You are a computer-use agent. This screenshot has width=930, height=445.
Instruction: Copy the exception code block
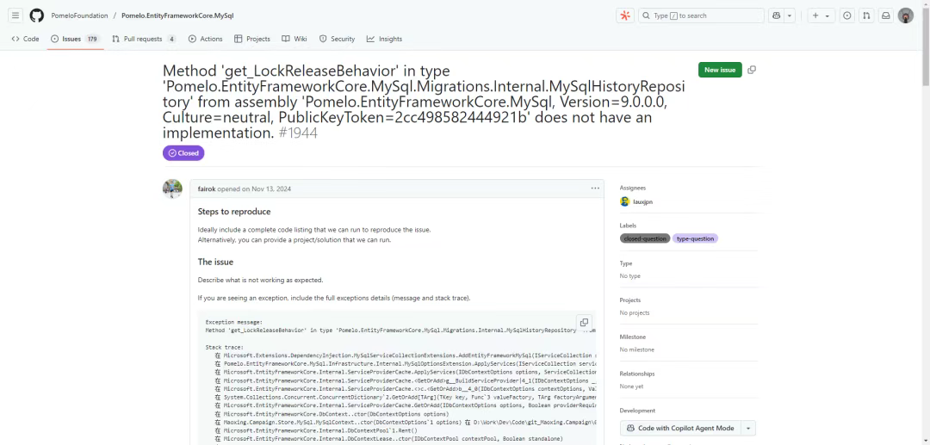tap(584, 322)
